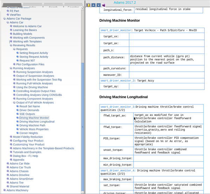Open Controlling Analyses Using CONSUBs topic
Viewport: 210px width, 194px height.
(39, 95)
